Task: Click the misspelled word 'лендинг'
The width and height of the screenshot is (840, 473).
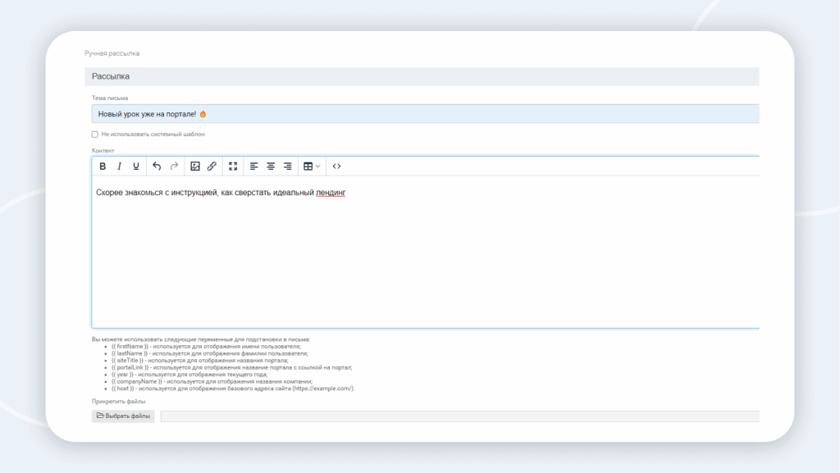Action: point(331,193)
